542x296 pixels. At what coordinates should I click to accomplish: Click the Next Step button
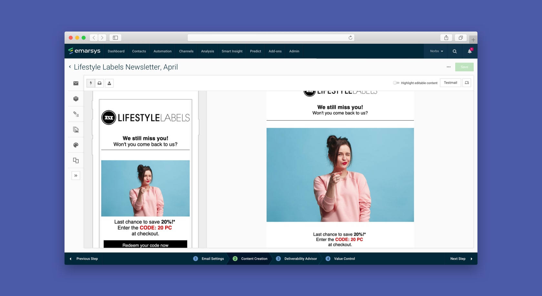(461, 259)
